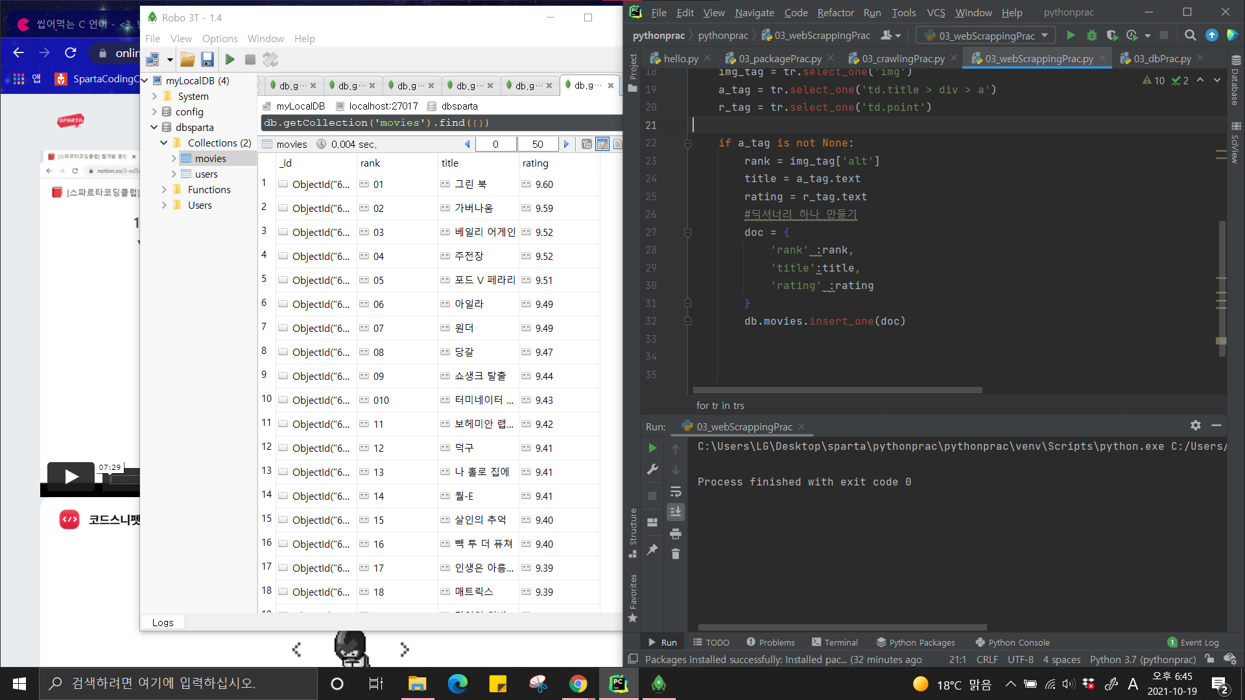Run the PyCharm 03_webScrappingPrac configuration
The height and width of the screenshot is (700, 1245).
point(1071,36)
